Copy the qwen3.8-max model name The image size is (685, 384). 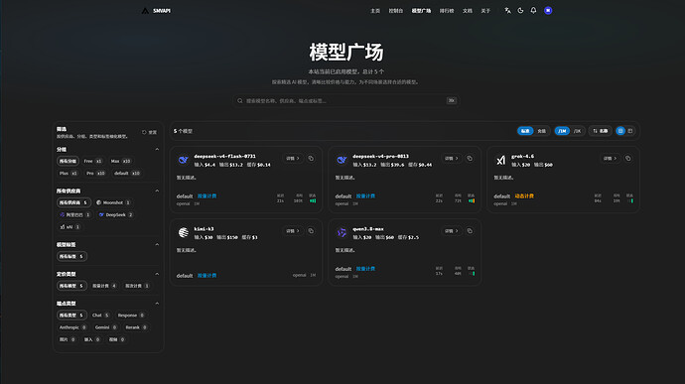(470, 230)
